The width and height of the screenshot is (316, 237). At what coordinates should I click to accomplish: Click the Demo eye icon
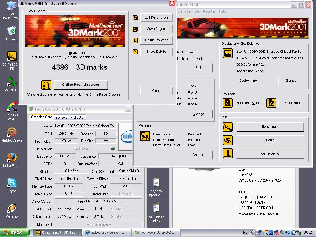[227, 140]
